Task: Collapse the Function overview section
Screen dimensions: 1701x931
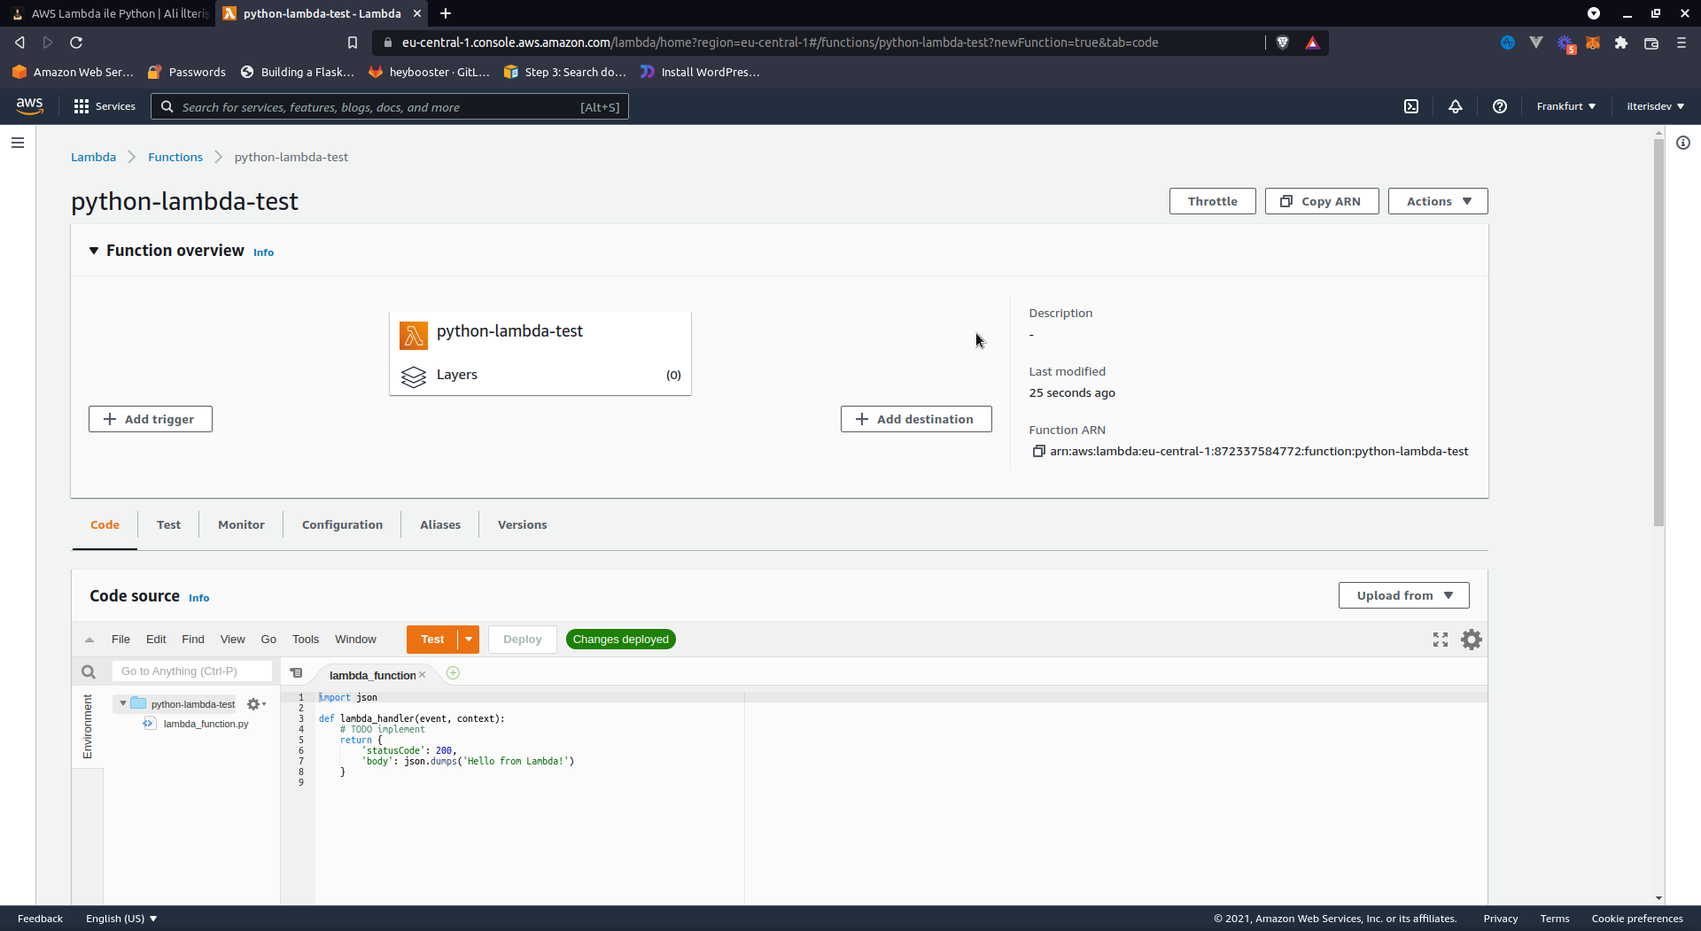Action: (94, 251)
